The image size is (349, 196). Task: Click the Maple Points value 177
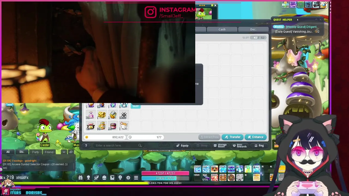tap(159, 137)
